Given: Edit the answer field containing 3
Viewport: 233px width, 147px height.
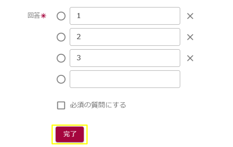Looking at the screenshot, I should click(x=125, y=58).
